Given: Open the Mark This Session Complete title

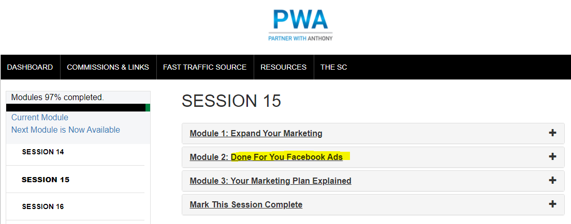Looking at the screenshot, I should (x=246, y=205).
